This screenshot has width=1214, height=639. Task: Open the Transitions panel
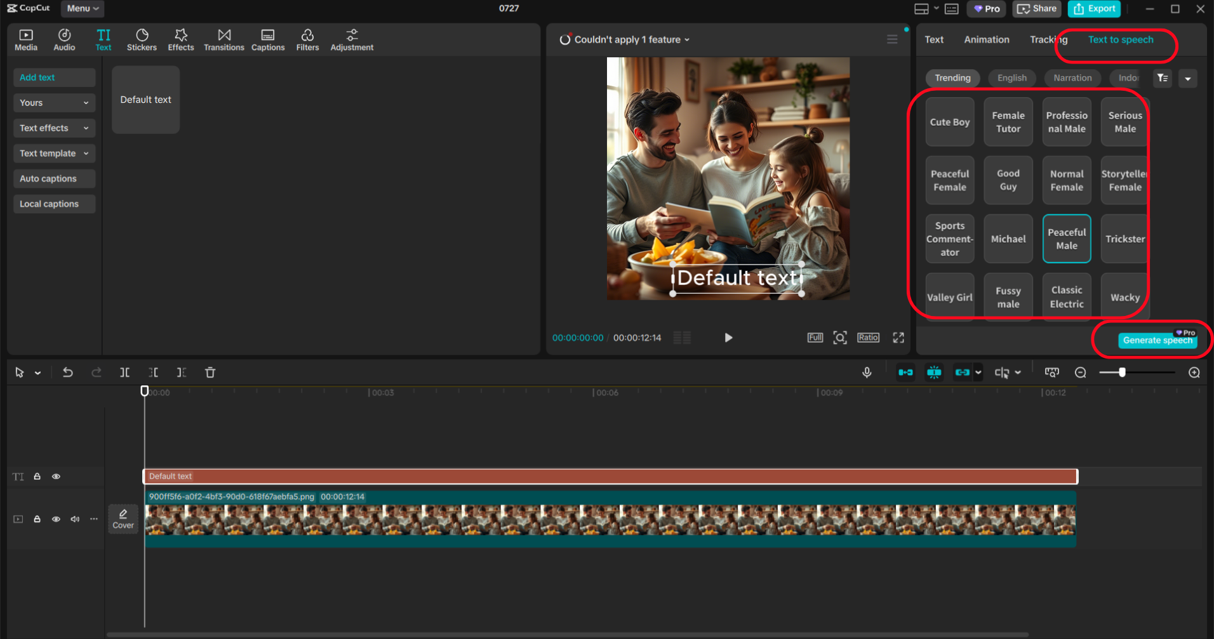pyautogui.click(x=223, y=39)
